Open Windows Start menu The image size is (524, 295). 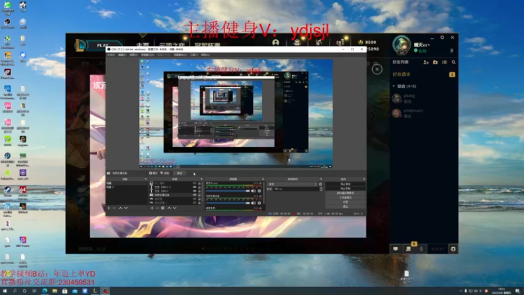click(x=5, y=291)
